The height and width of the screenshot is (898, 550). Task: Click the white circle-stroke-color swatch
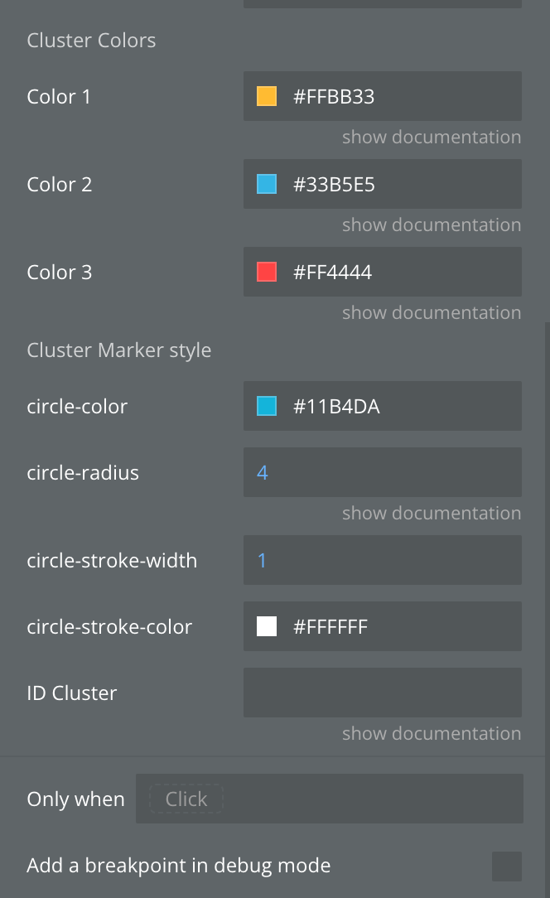(267, 626)
